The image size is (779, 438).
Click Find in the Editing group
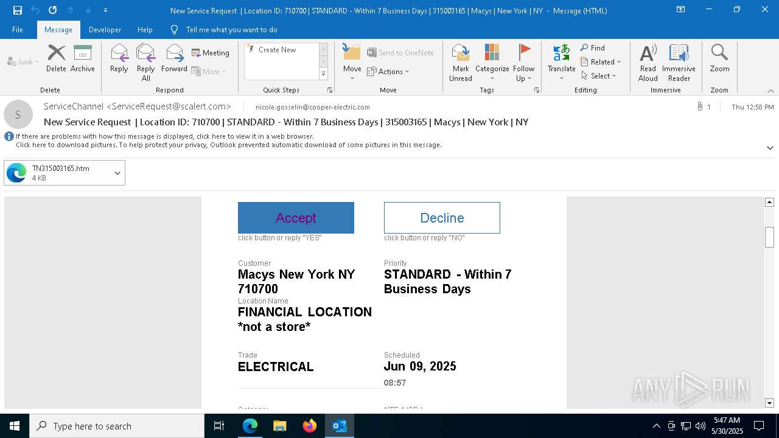[593, 47]
